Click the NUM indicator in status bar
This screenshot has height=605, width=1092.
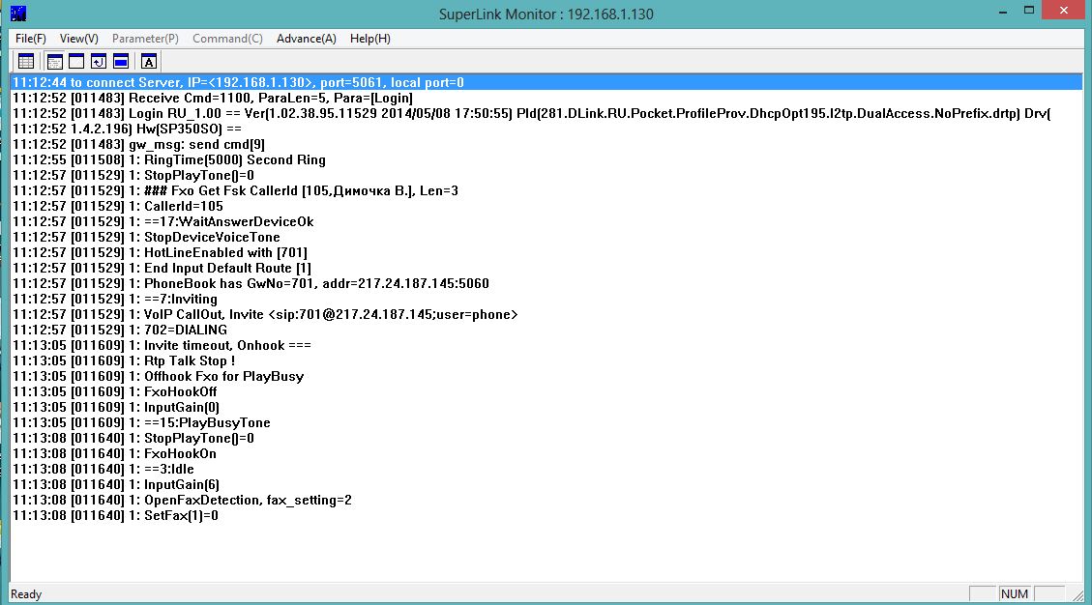click(1015, 594)
